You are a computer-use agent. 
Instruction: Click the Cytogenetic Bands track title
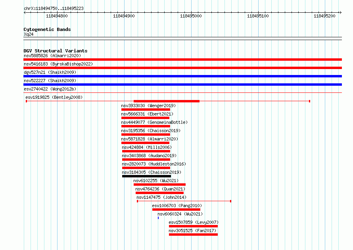pyautogui.click(x=47, y=29)
